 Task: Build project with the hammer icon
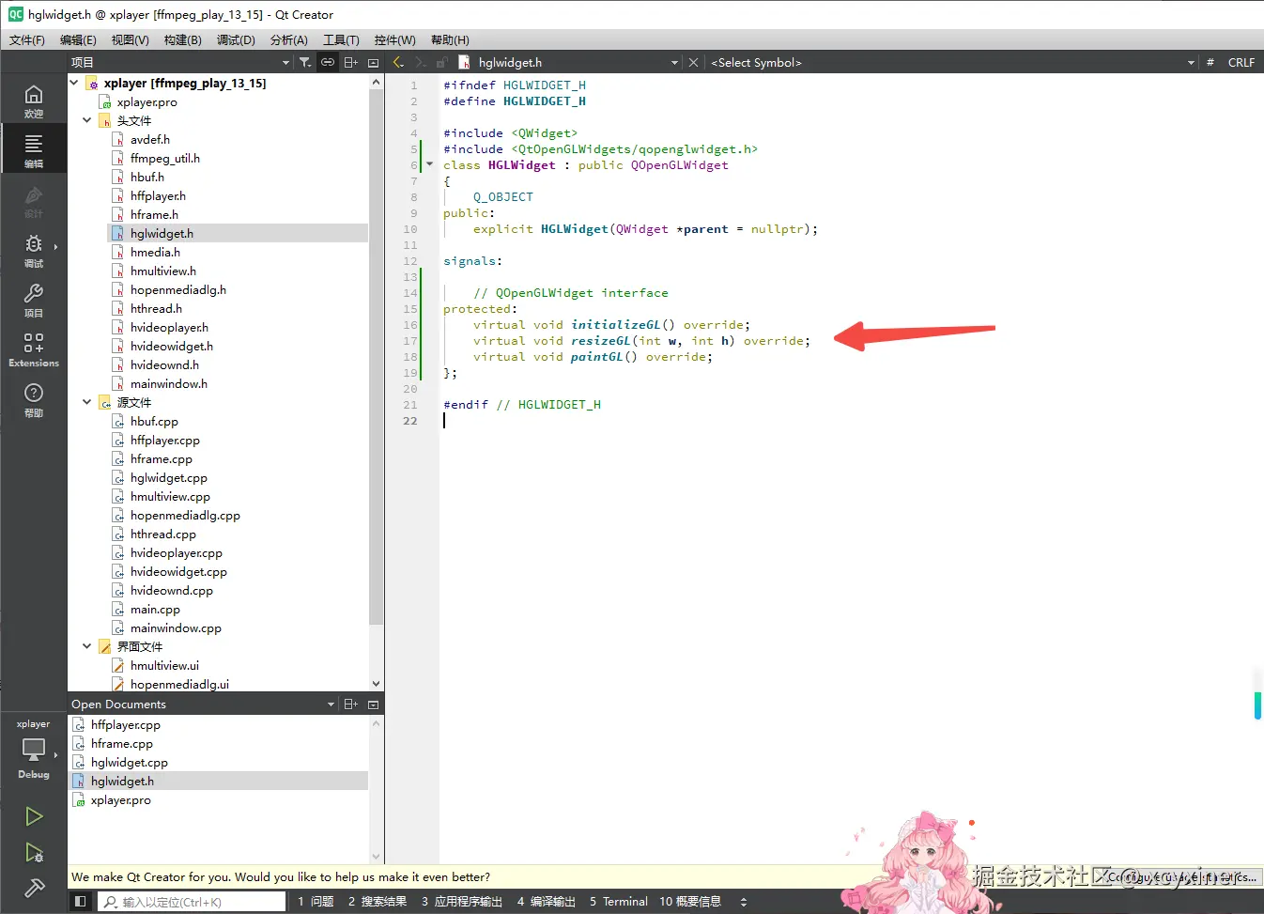pos(34,887)
